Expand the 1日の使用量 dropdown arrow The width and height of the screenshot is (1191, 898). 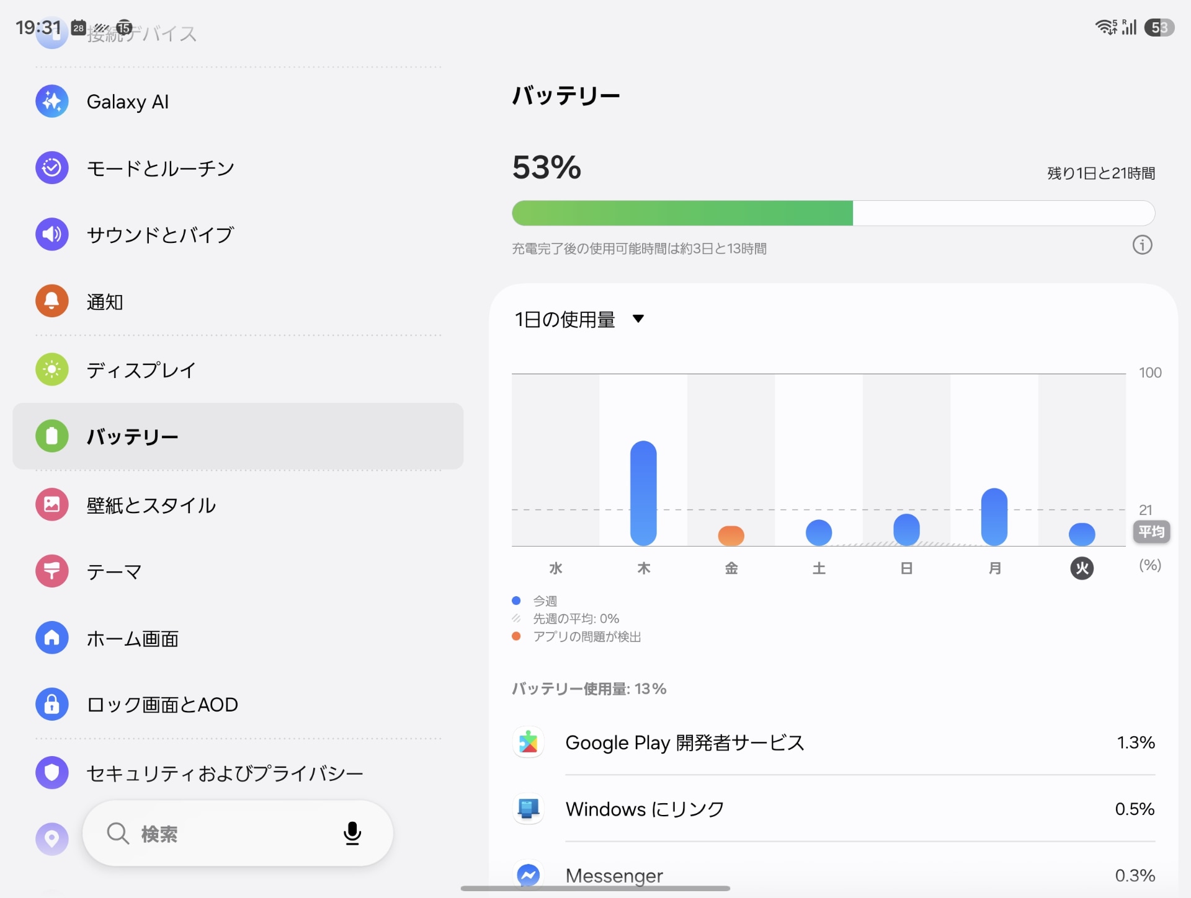coord(638,319)
